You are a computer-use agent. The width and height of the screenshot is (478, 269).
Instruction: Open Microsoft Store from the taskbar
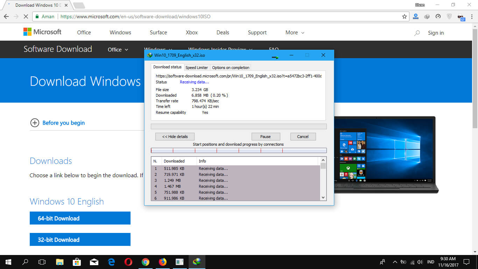pyautogui.click(x=77, y=262)
